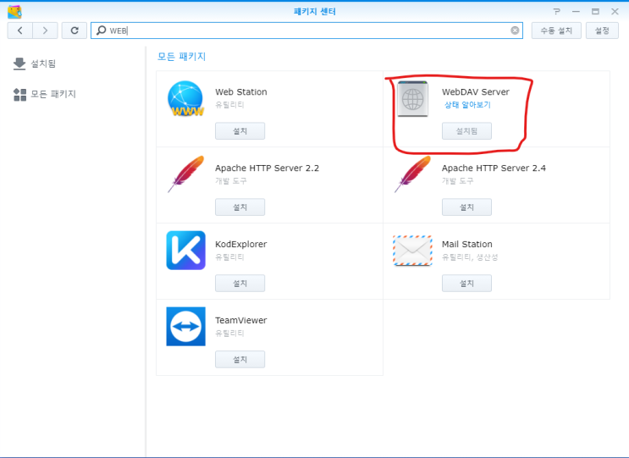Go back with the left arrow button
Image resolution: width=629 pixels, height=458 pixels.
pos(20,30)
